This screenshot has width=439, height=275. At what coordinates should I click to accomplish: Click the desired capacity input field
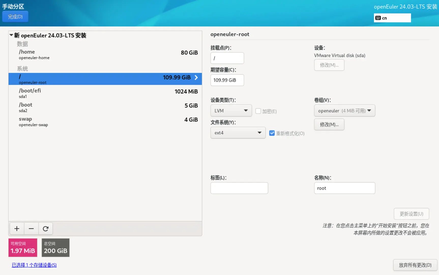[x=227, y=80]
